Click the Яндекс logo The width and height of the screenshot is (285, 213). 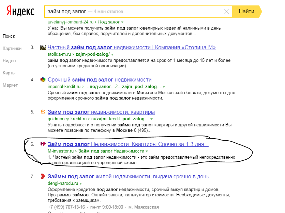pos(20,11)
